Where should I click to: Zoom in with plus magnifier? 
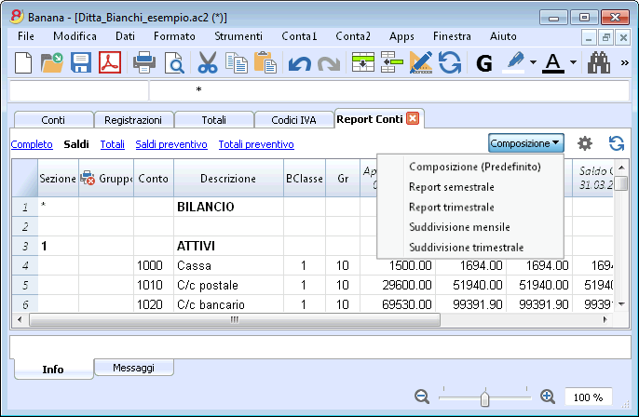click(x=548, y=397)
